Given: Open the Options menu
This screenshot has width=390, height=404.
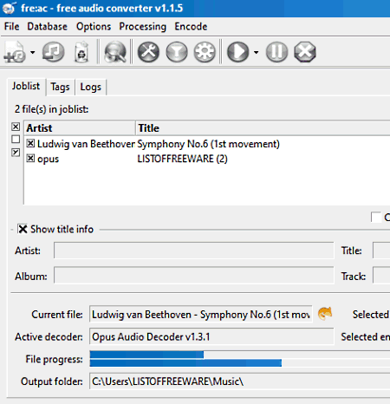Looking at the screenshot, I should [x=94, y=27].
